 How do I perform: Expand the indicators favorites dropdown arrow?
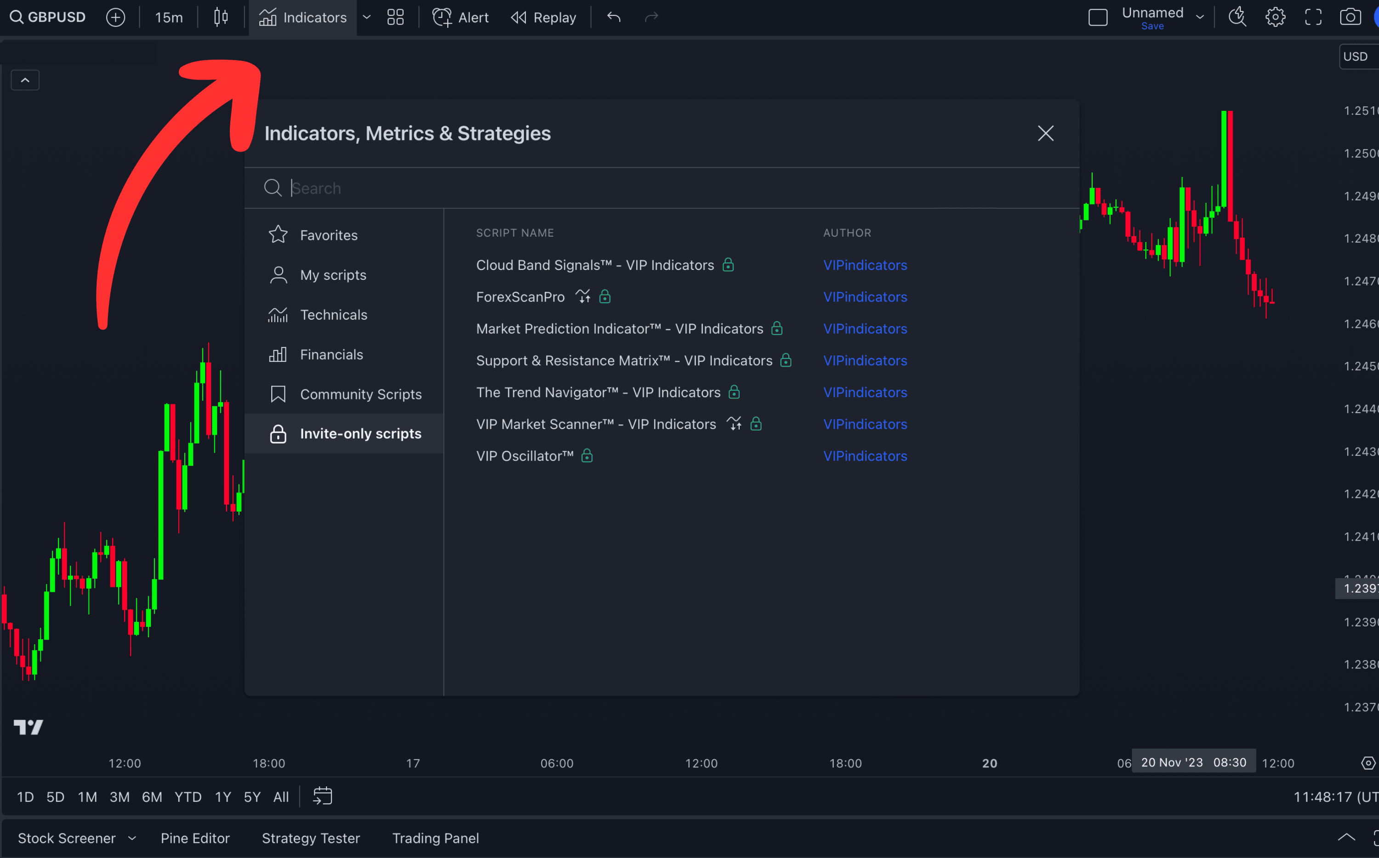[x=367, y=17]
